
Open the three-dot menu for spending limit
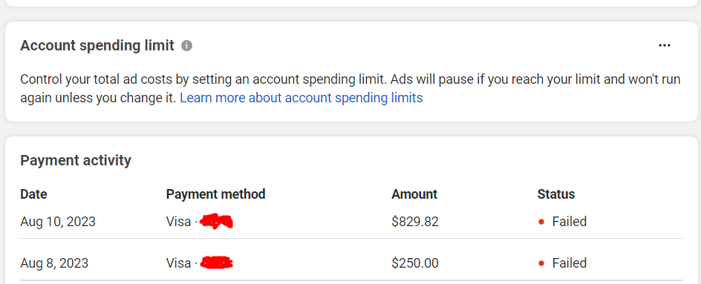[665, 45]
